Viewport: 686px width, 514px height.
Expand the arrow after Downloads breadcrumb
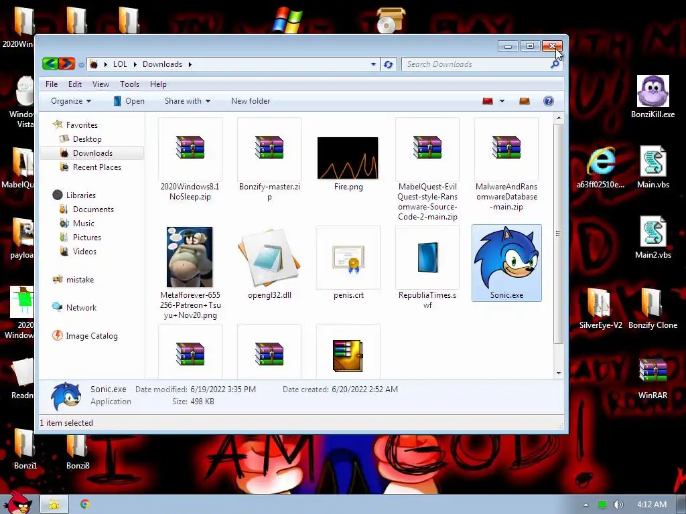pyautogui.click(x=190, y=64)
